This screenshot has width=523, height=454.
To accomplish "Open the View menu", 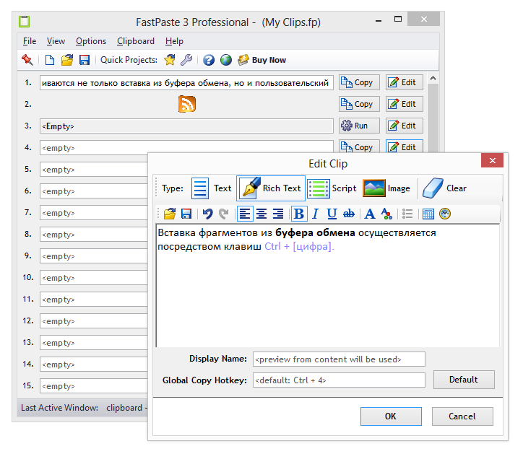I will (x=56, y=41).
